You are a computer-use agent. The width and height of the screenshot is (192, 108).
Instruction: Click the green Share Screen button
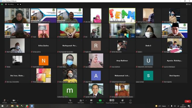pyautogui.click(x=100, y=101)
